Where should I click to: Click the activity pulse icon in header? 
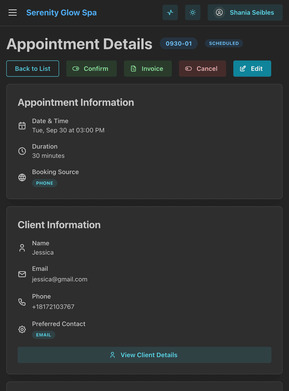[x=170, y=12]
